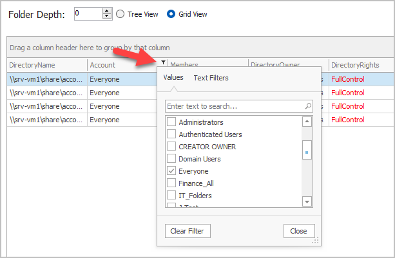Select the Tree View radio button

[120, 14]
